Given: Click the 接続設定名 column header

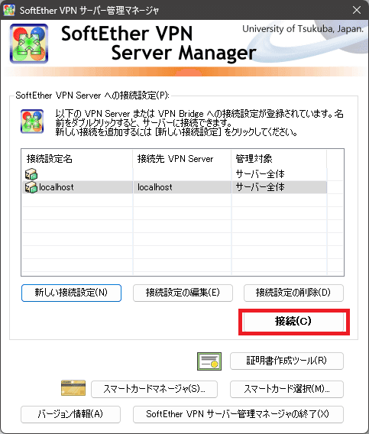Looking at the screenshot, I should tap(77, 159).
